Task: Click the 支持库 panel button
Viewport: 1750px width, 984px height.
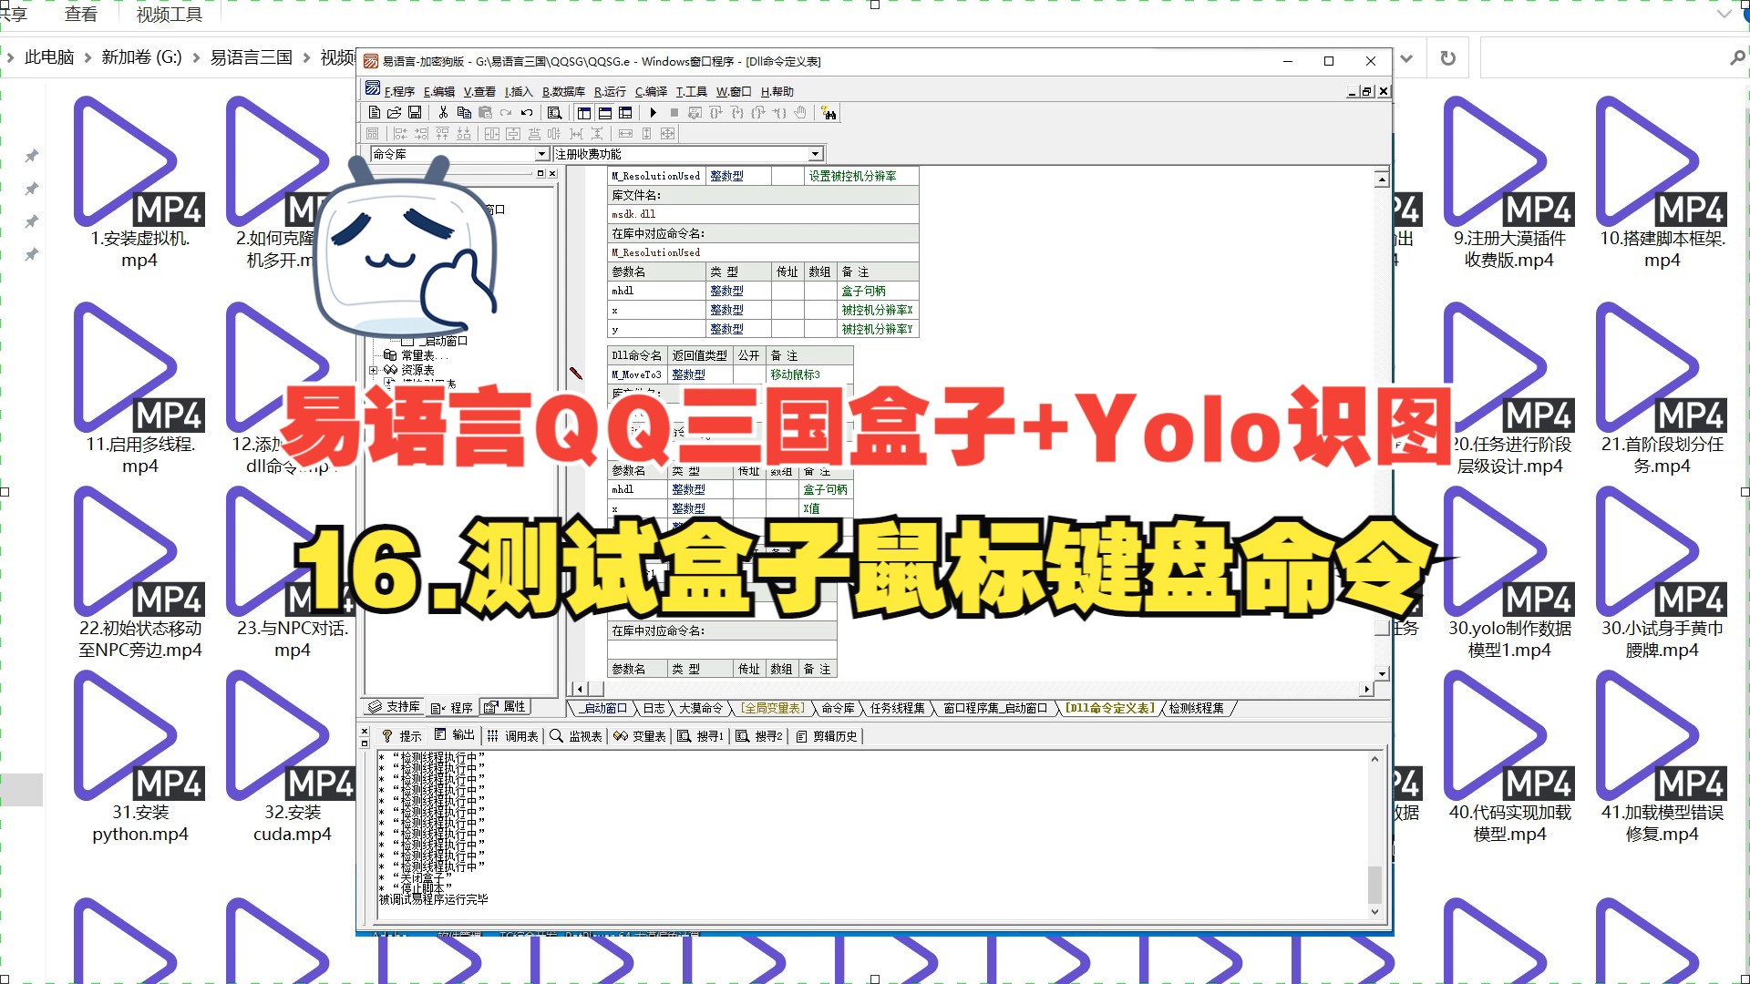Action: [395, 707]
